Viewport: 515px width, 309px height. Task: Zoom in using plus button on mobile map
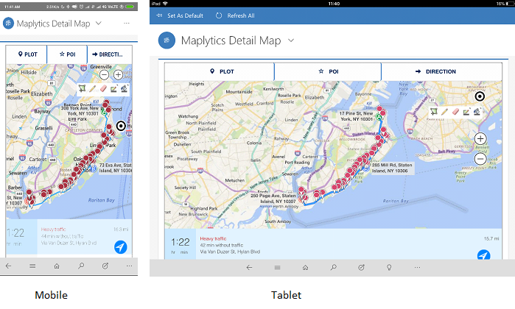(118, 75)
